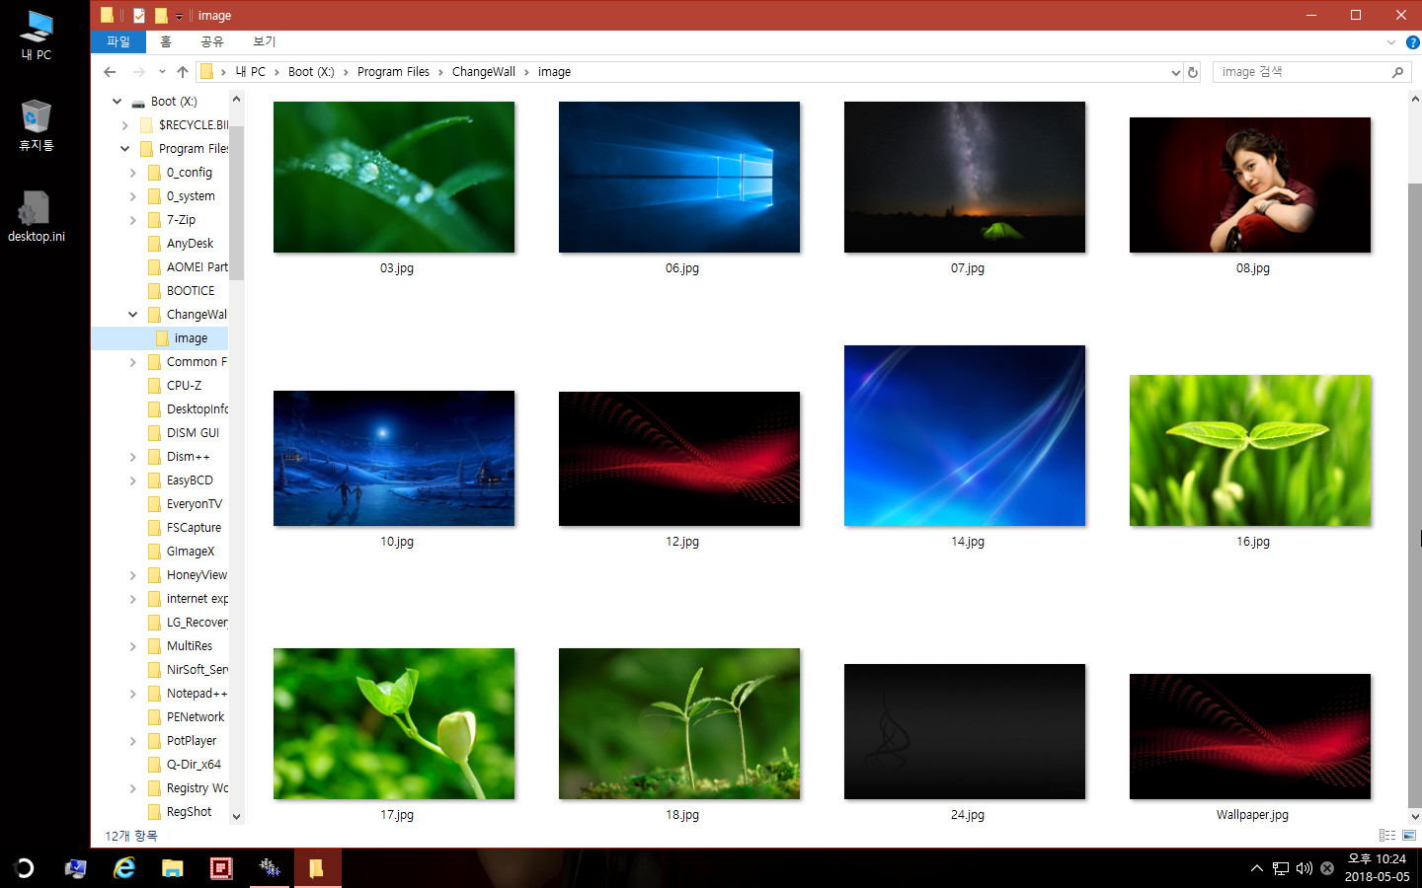Click the breadcrumb arrow after Boot (X:)
The height and width of the screenshot is (888, 1422).
[346, 72]
